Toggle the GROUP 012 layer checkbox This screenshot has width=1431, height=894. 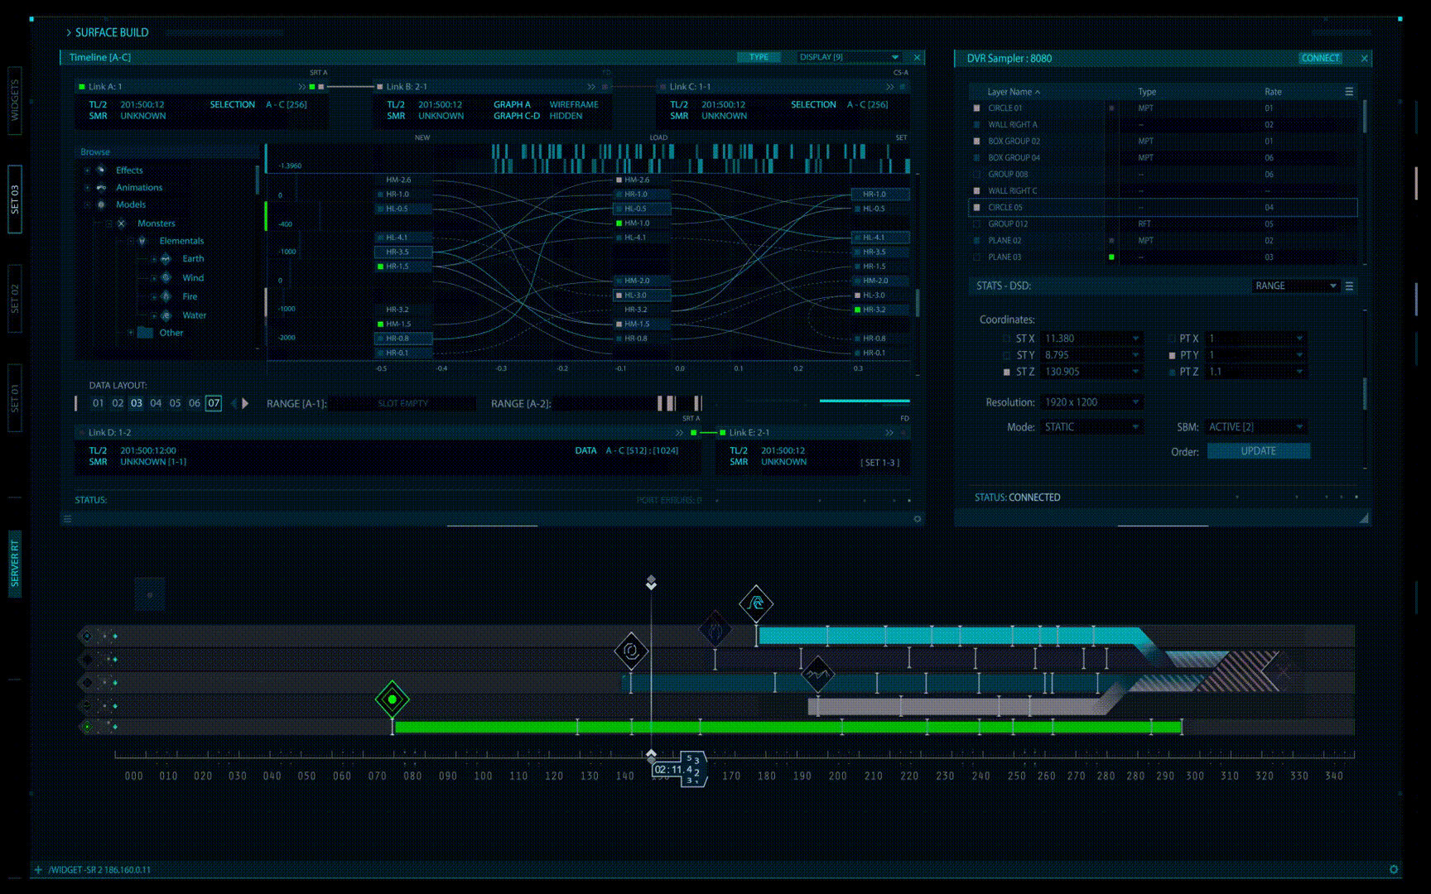[x=976, y=224]
